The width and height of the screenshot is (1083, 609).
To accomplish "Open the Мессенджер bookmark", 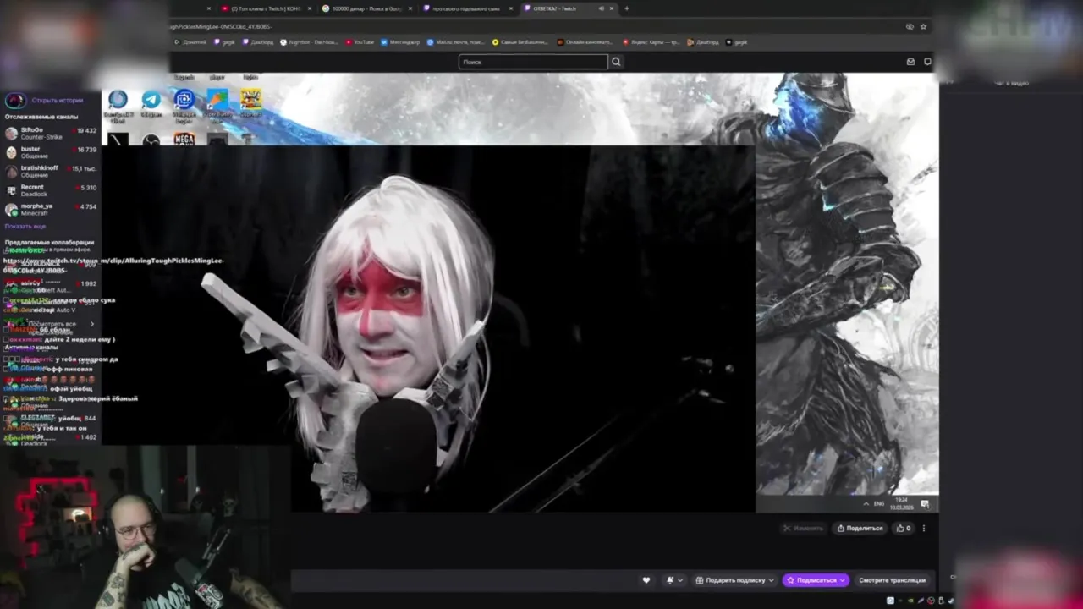I will pyautogui.click(x=400, y=41).
